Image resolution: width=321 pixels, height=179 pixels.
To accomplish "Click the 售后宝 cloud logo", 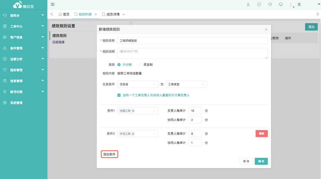I will [x=23, y=5].
